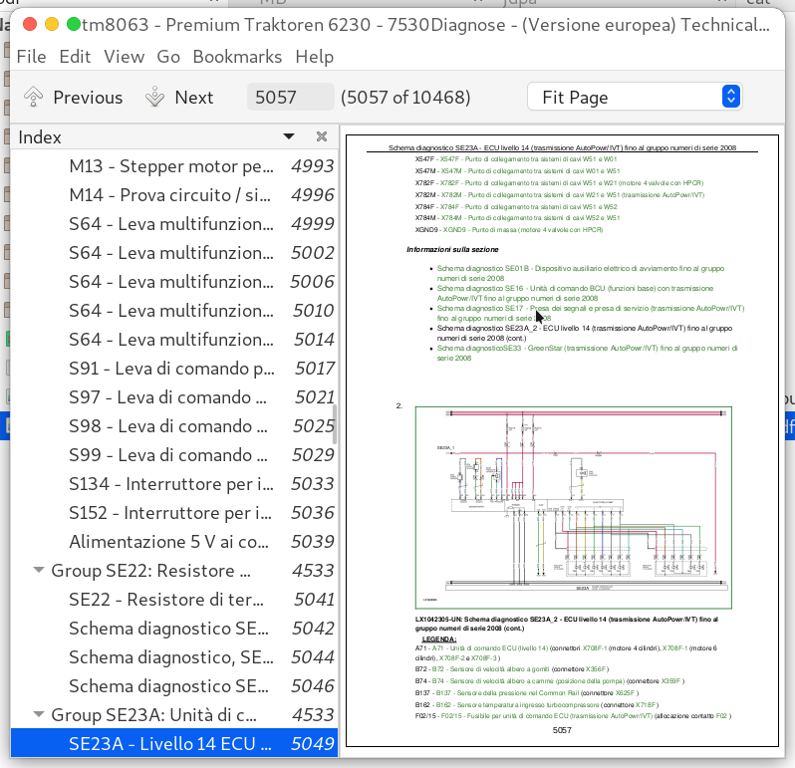Viewport: 795px width, 768px height.
Task: Select Alimentazione 5 V index entry
Action: tap(168, 542)
